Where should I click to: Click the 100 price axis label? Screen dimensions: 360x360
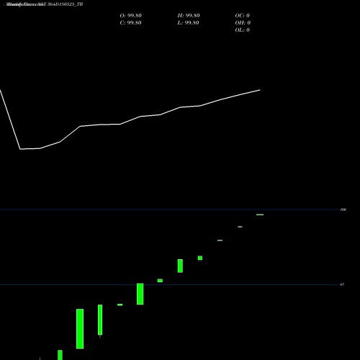click(x=343, y=210)
